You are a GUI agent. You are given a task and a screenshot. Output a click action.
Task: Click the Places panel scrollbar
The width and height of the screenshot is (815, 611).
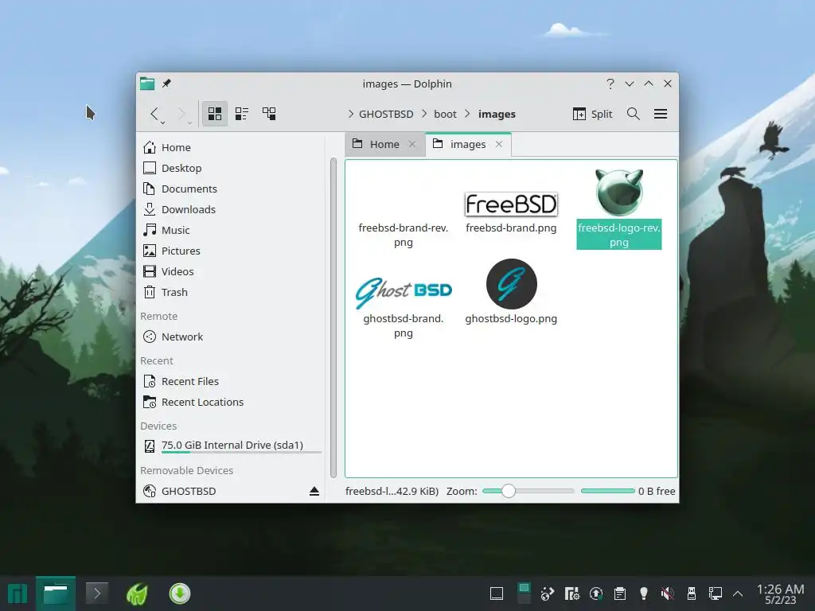point(333,318)
